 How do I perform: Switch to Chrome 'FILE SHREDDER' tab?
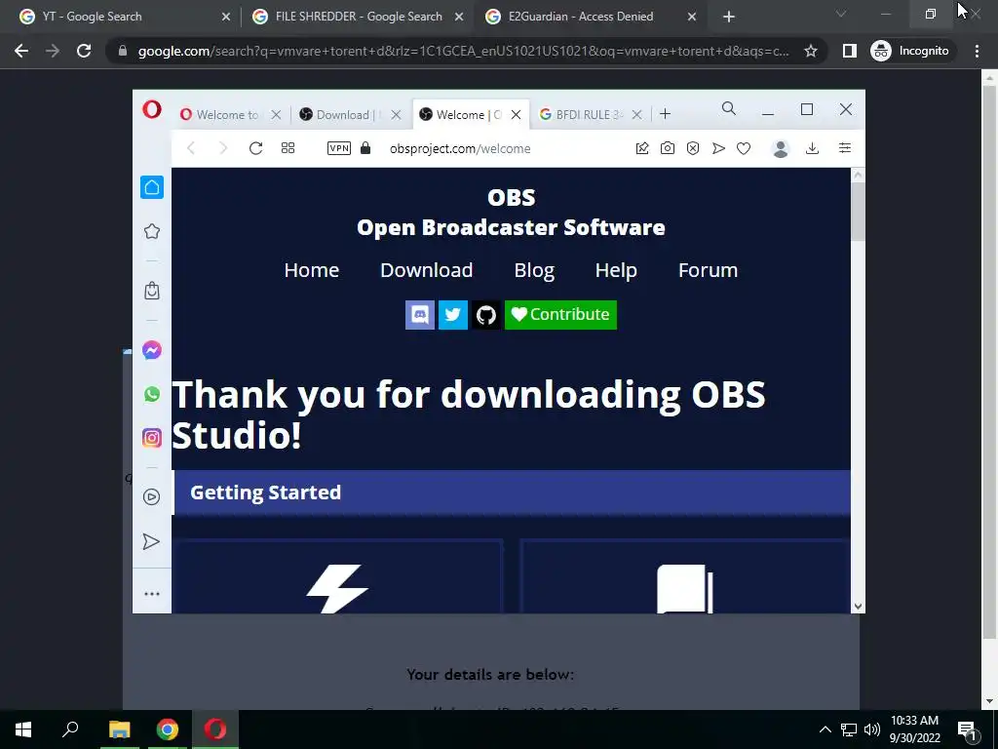[x=358, y=18]
